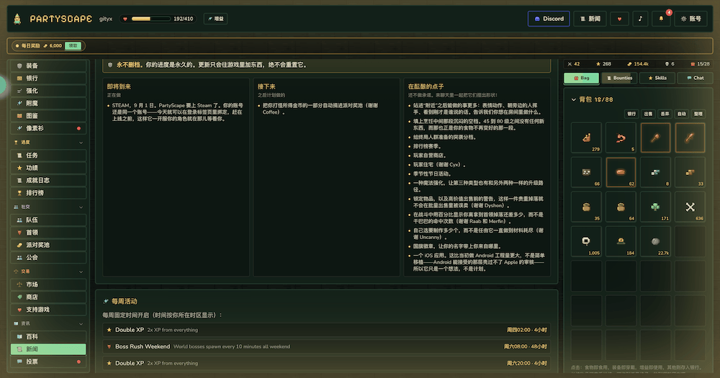Open the 新闻 button in top header
Image resolution: width=720 pixels, height=378 pixels.
click(x=590, y=19)
